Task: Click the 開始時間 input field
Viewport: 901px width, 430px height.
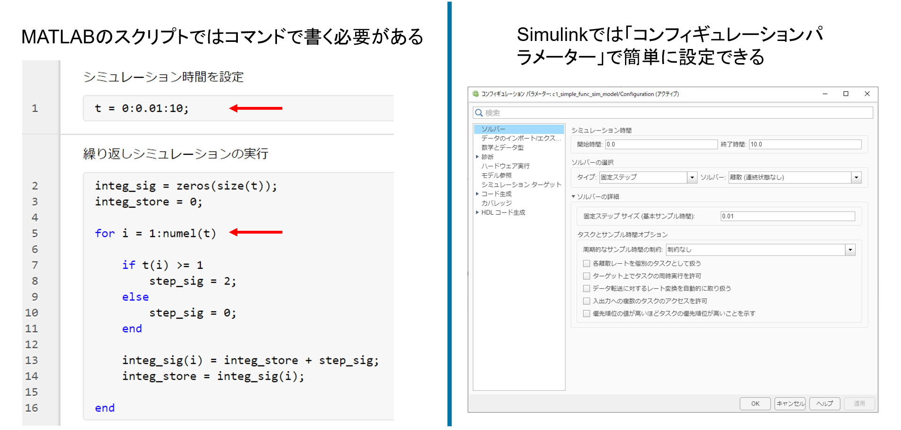Action: click(661, 144)
